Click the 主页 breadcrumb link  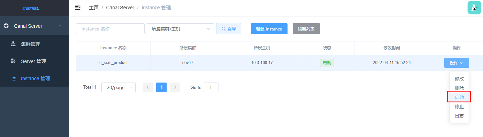(93, 8)
